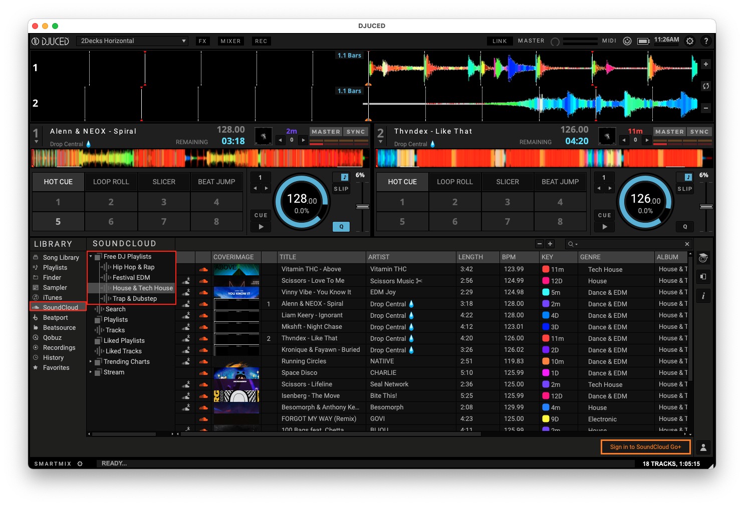The width and height of the screenshot is (744, 506).
Task: Open the 2Decks Horizontal layout dropdown
Action: point(132,41)
